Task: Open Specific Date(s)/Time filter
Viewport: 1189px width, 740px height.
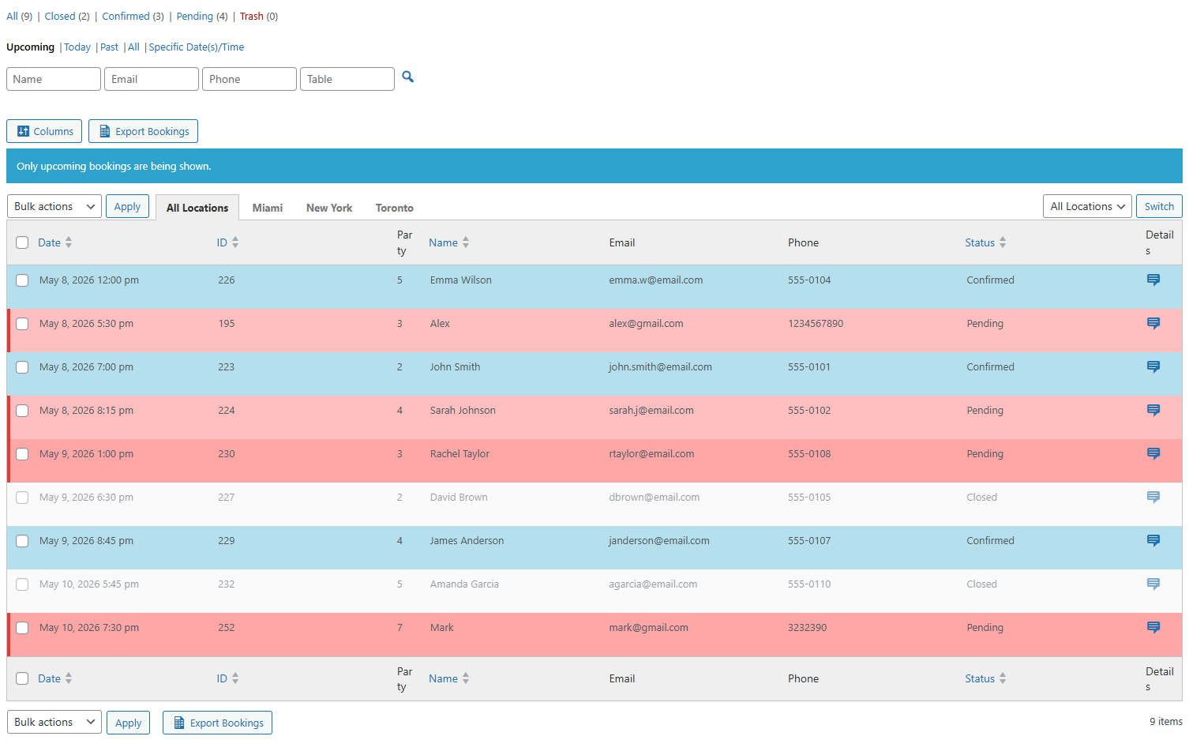Action: (x=197, y=47)
